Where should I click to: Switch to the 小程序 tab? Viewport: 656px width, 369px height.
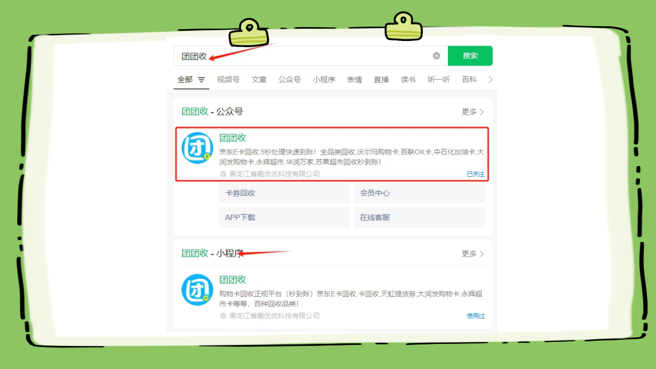coord(324,79)
